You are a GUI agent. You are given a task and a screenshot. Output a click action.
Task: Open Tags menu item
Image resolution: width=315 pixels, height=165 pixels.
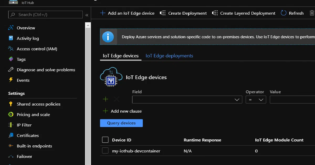[21, 59]
